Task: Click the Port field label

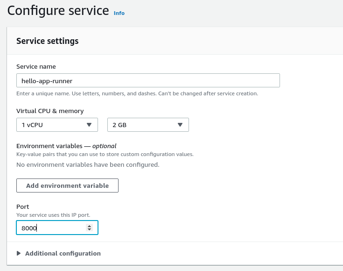Action: pos(23,207)
